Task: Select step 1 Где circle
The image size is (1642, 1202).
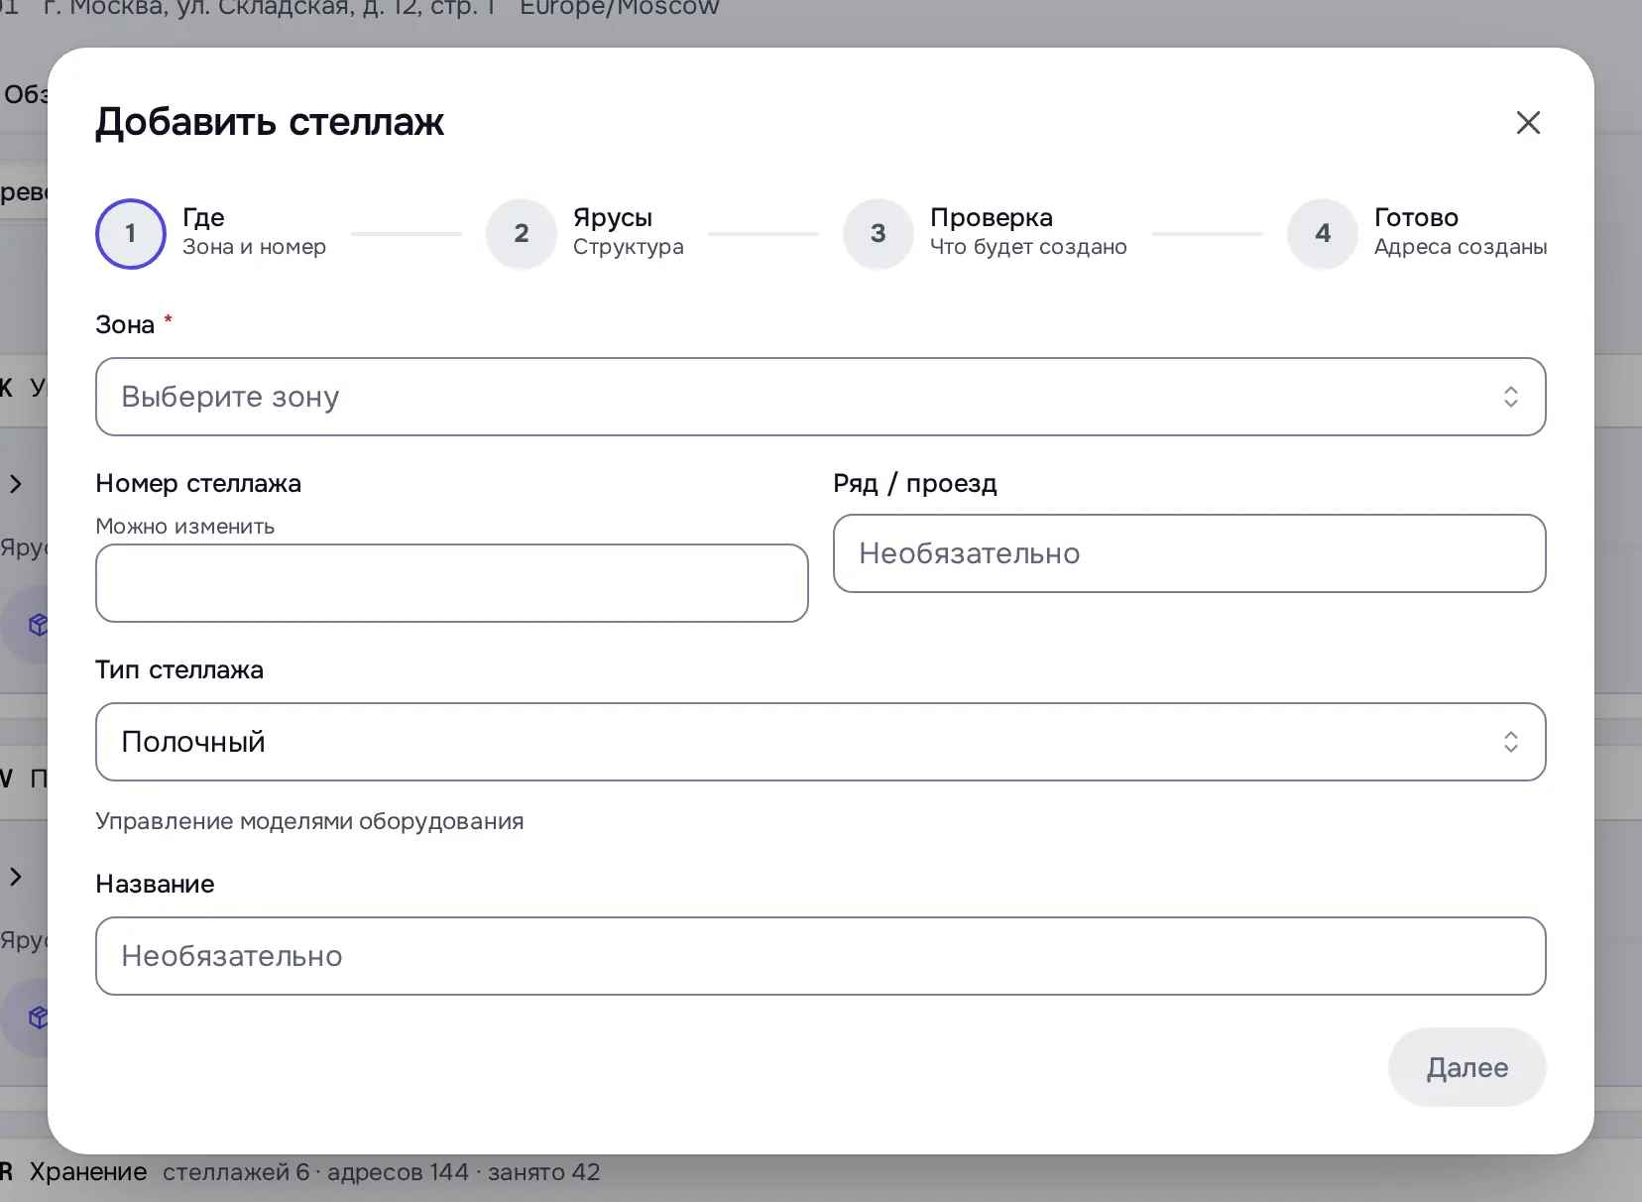Action: pos(130,234)
